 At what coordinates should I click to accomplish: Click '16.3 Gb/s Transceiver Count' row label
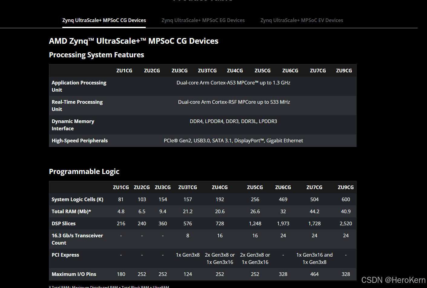point(77,239)
